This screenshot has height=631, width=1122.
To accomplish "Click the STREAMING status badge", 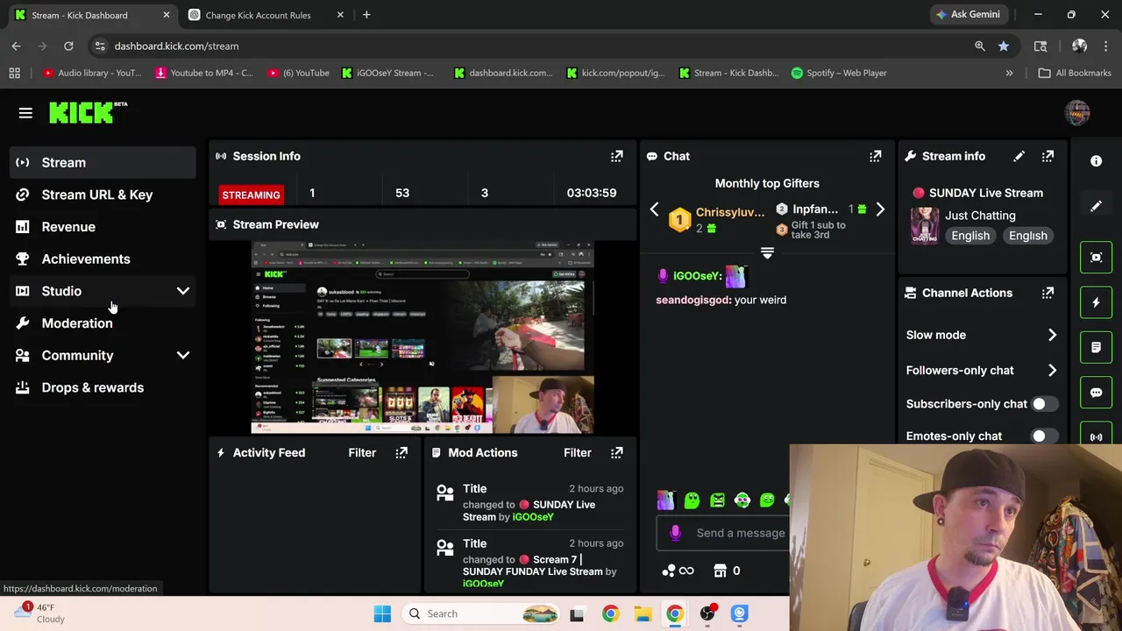I will point(251,195).
